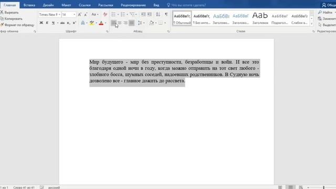
Task: Switch to the Ссылки tab
Action: click(85, 5)
